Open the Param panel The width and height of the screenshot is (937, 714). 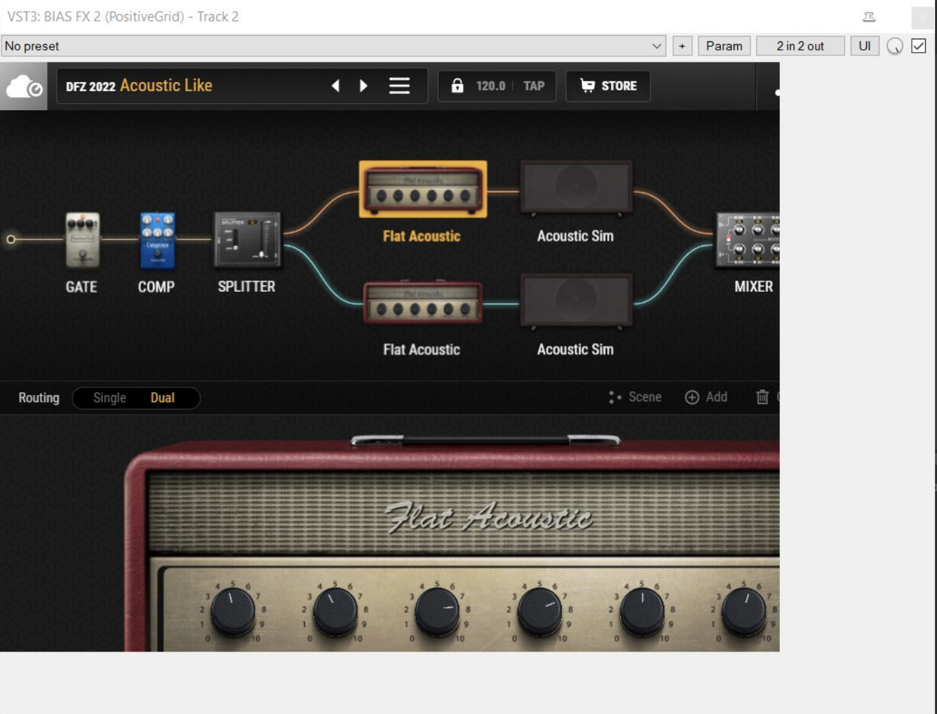coord(724,46)
